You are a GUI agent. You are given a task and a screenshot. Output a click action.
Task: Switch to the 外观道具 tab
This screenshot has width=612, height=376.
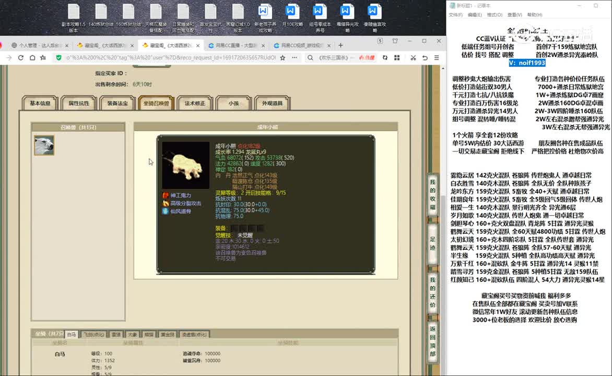272,103
